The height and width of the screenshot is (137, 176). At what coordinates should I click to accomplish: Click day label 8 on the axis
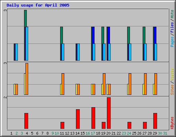tap(47, 133)
